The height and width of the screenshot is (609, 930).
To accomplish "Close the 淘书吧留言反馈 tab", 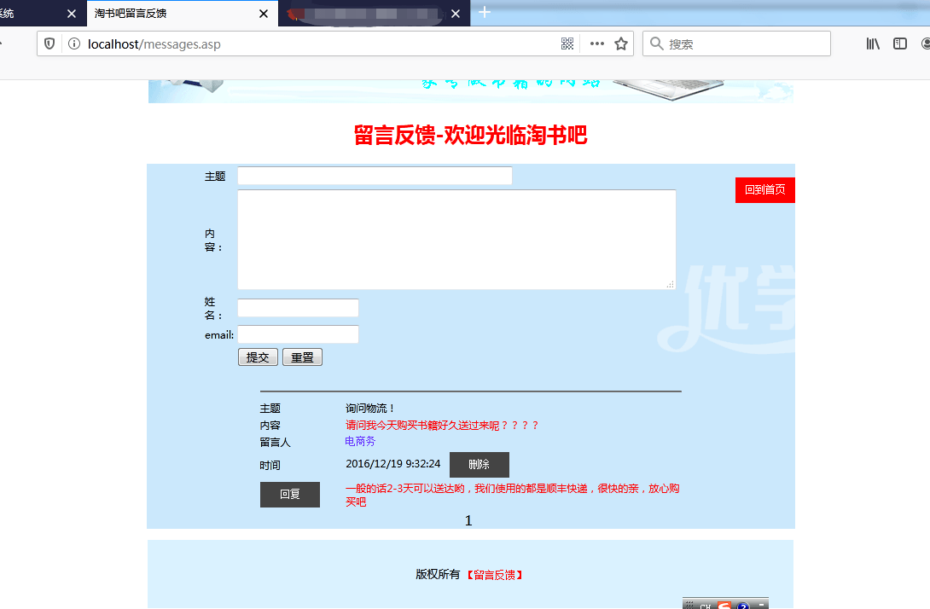I will point(264,14).
